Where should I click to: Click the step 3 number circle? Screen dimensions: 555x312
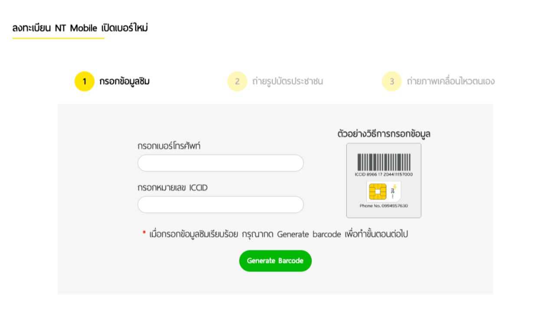[x=392, y=81]
